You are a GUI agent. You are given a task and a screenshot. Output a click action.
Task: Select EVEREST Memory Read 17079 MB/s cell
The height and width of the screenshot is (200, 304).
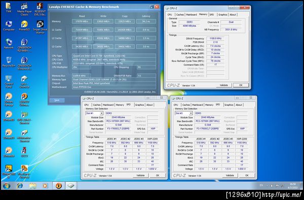point(82,21)
